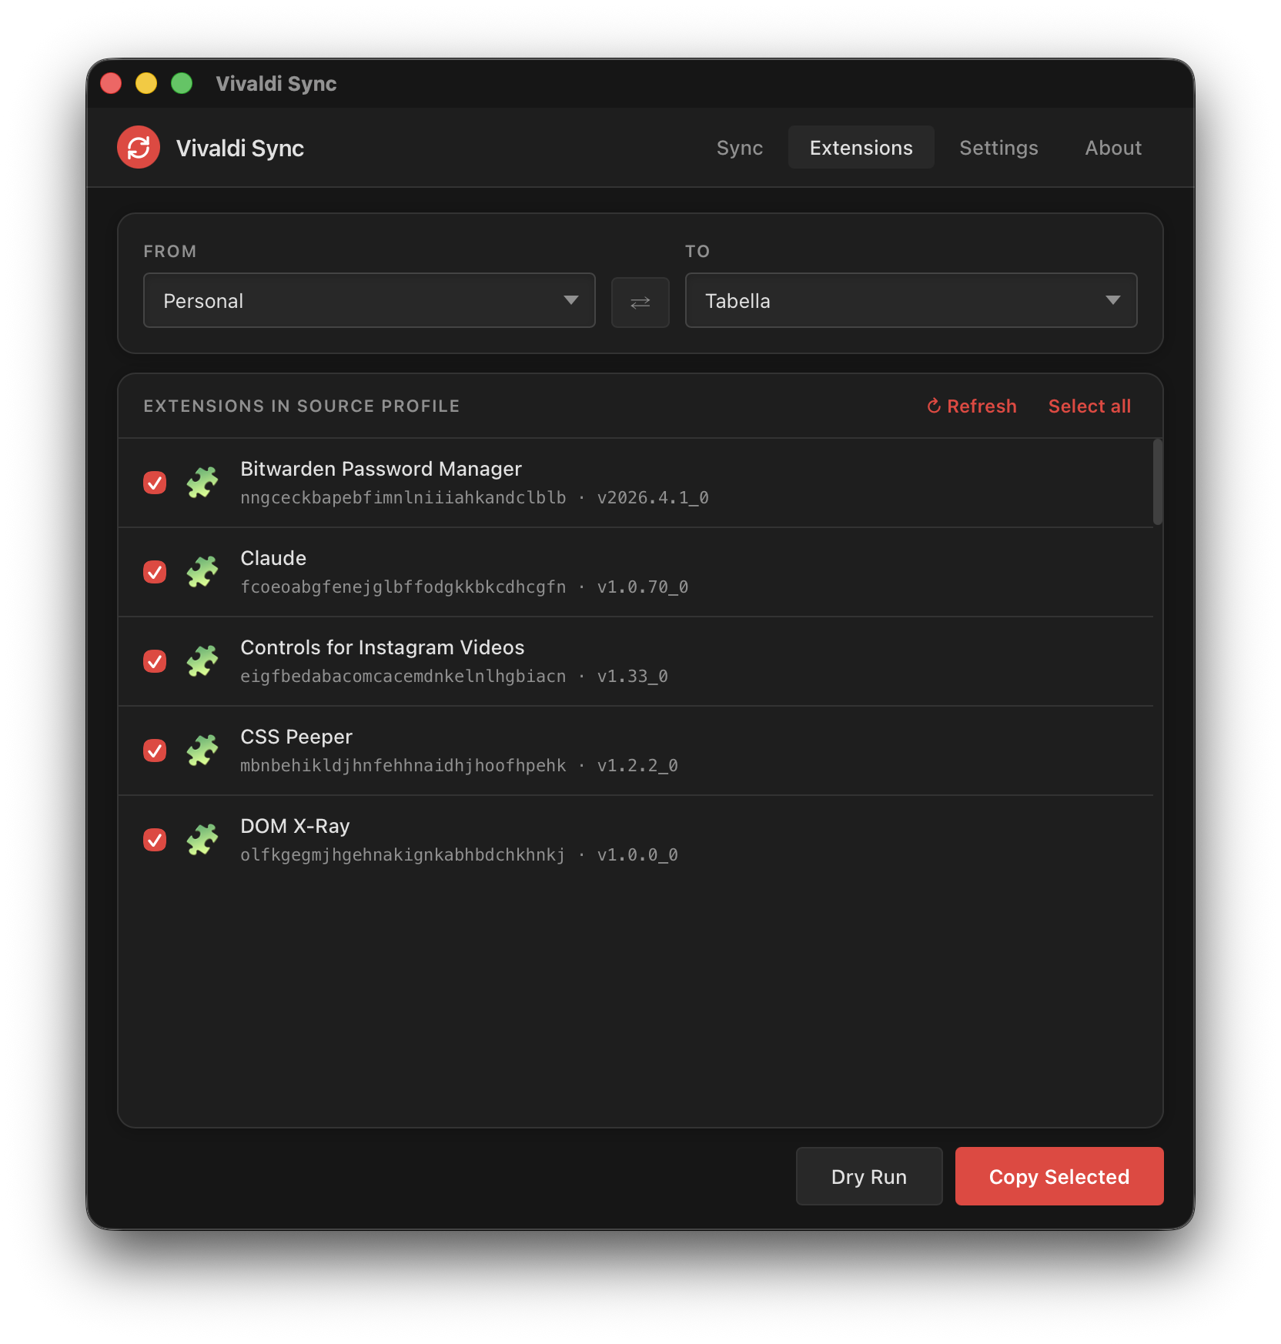This screenshot has height=1344, width=1281.
Task: Click version v1.33_0 text
Action: 633,677
